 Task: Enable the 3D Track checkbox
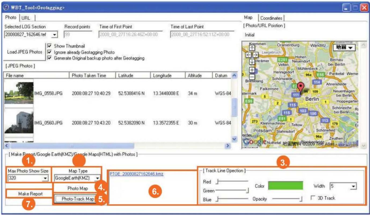coord(312,198)
